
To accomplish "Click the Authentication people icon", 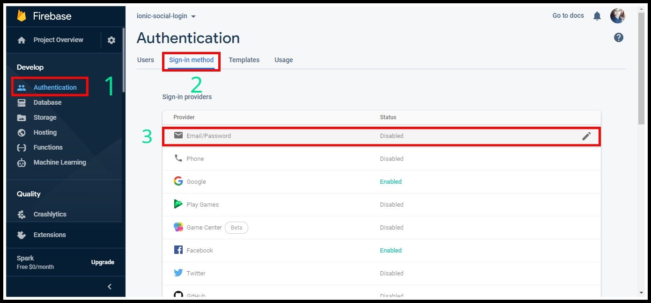I will pyautogui.click(x=22, y=87).
